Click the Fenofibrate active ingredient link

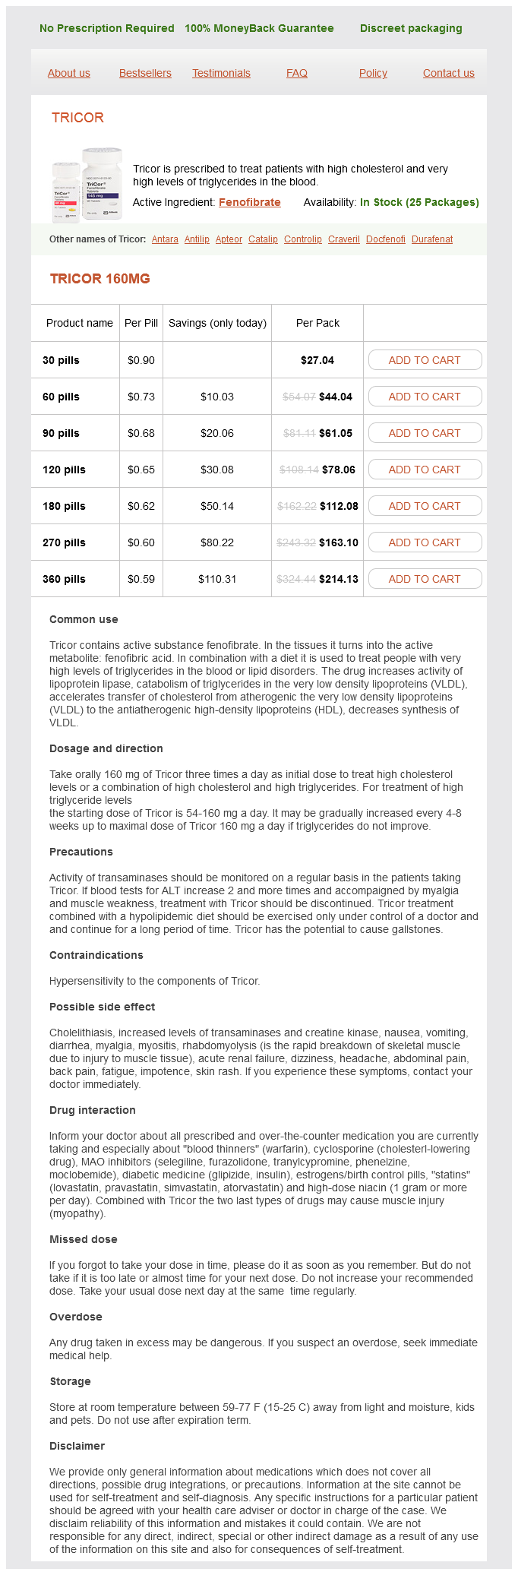[x=250, y=202]
